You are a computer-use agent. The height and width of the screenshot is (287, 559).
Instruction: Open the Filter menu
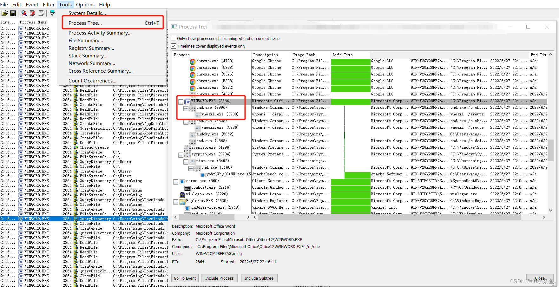pos(49,4)
